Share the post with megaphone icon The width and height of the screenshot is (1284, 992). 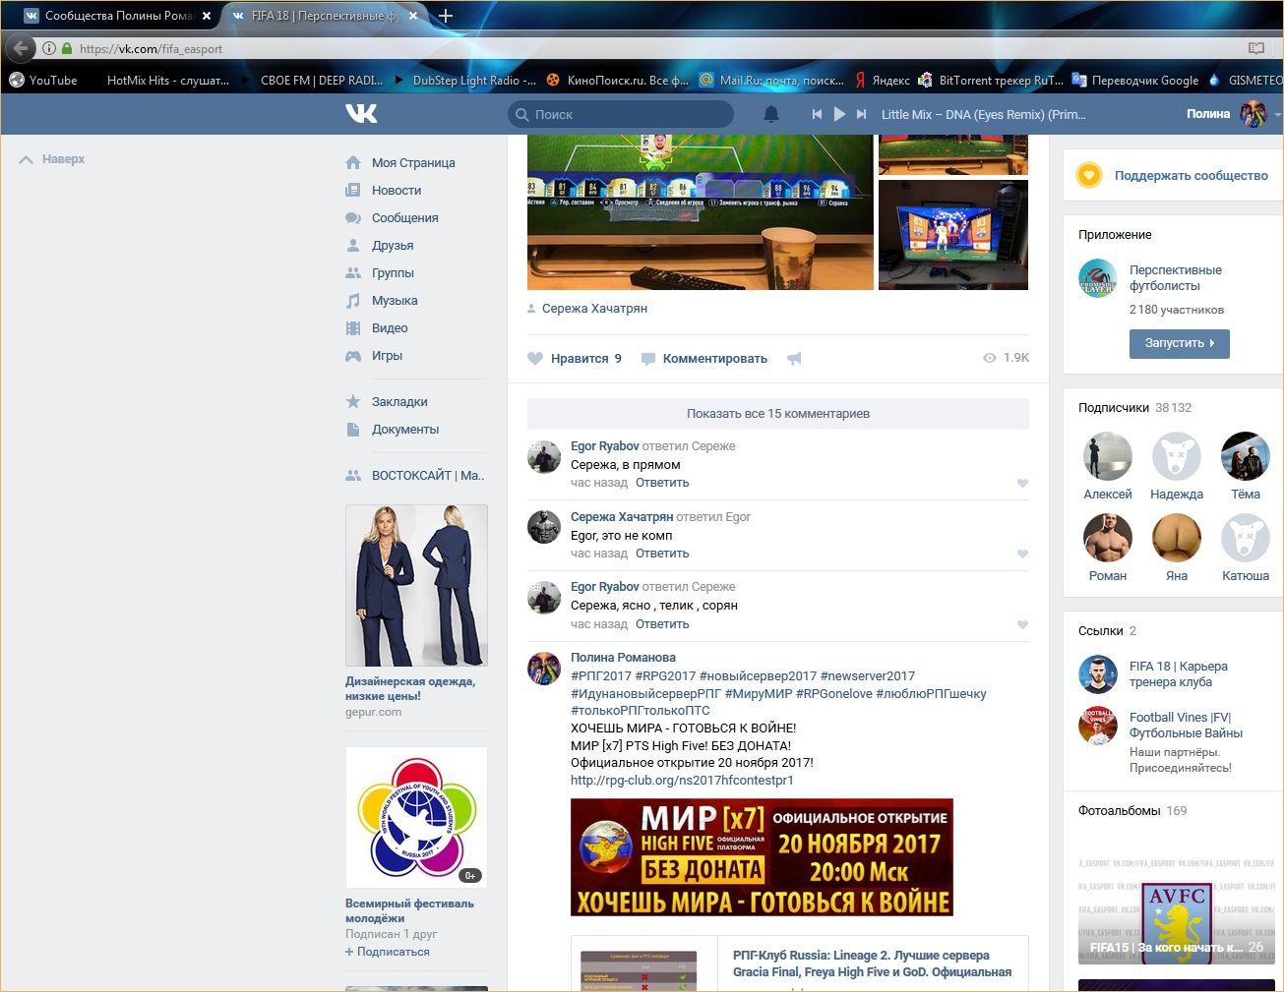[794, 359]
